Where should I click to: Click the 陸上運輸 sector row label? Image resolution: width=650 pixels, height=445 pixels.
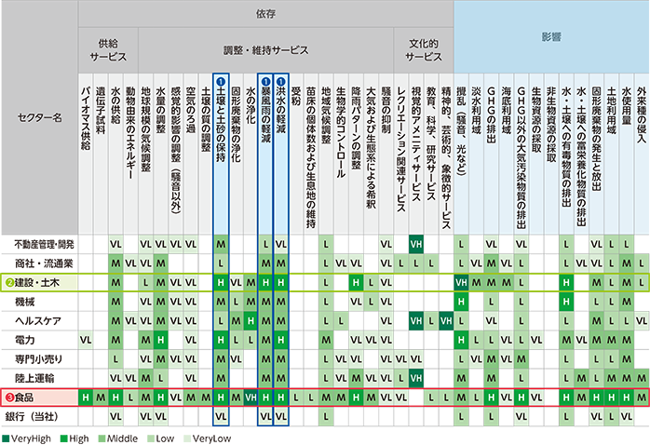(x=39, y=378)
